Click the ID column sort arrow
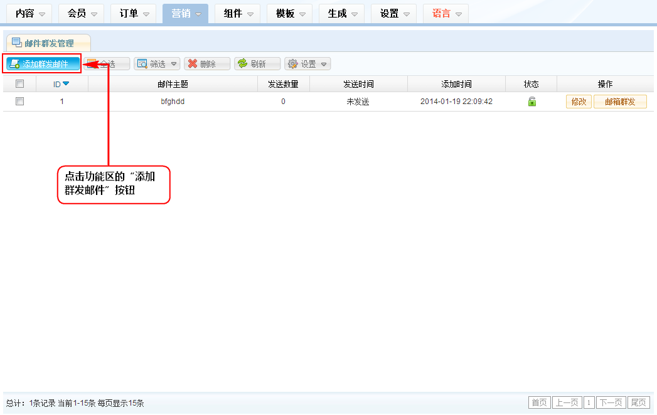Viewport: 657px width, 415px height. click(66, 84)
